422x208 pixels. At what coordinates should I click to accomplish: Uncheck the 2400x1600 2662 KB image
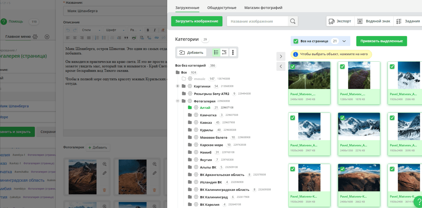(x=342, y=169)
